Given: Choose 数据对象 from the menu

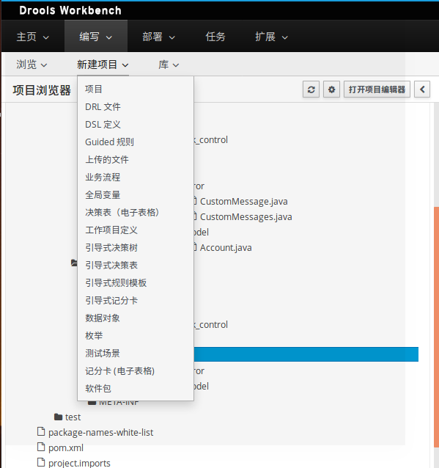Looking at the screenshot, I should coord(136,318).
